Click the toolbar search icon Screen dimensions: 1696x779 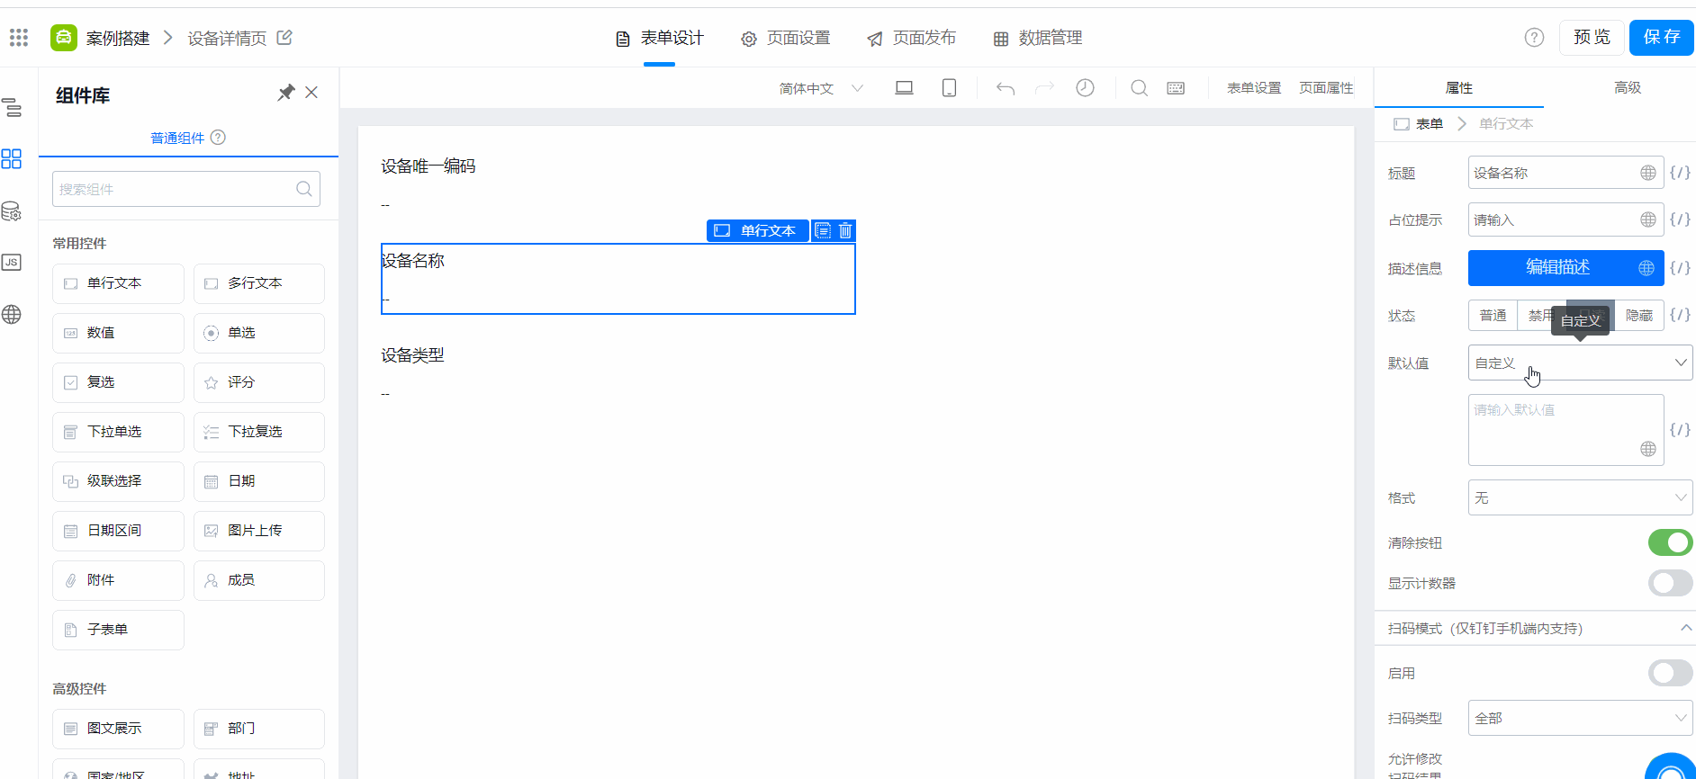1139,88
